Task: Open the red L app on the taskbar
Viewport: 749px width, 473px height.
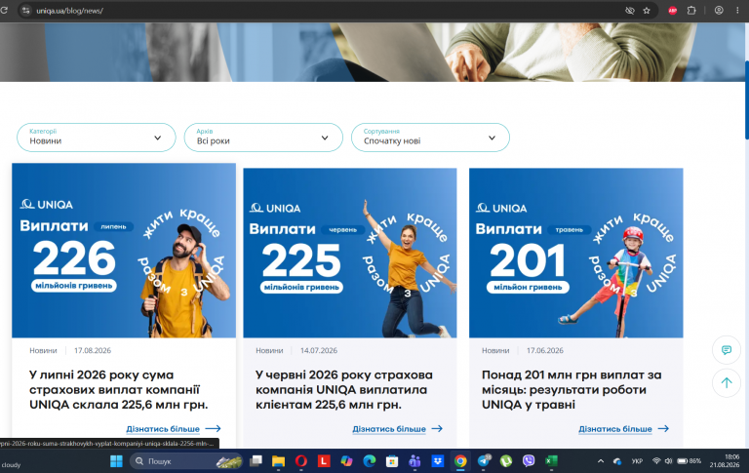Action: [x=324, y=461]
